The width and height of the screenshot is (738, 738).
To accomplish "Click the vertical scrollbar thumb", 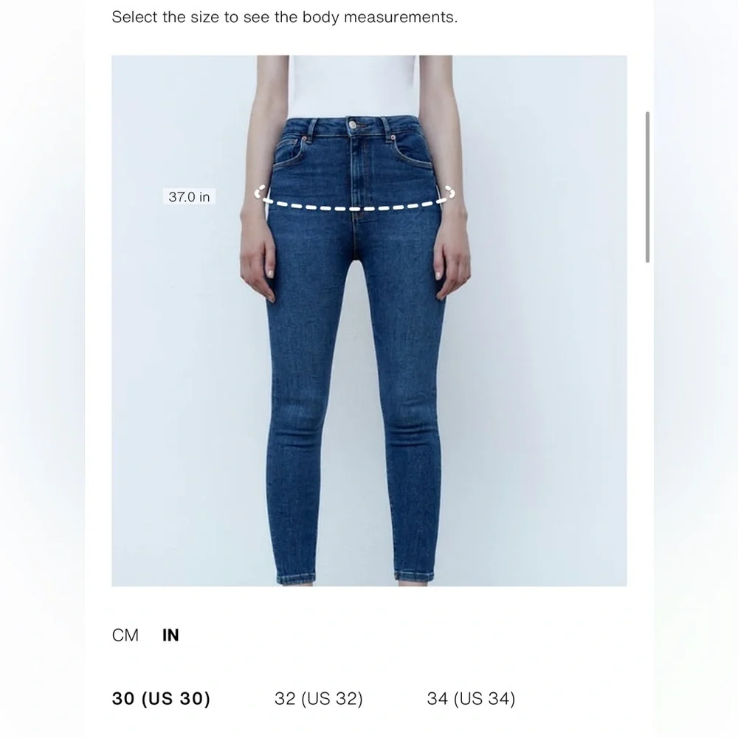I will tap(648, 187).
